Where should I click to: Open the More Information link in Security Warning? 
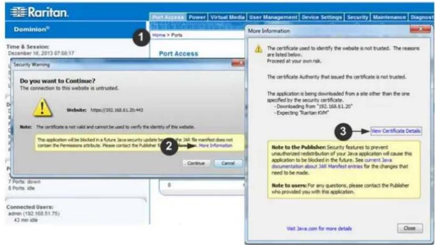(x=215, y=145)
